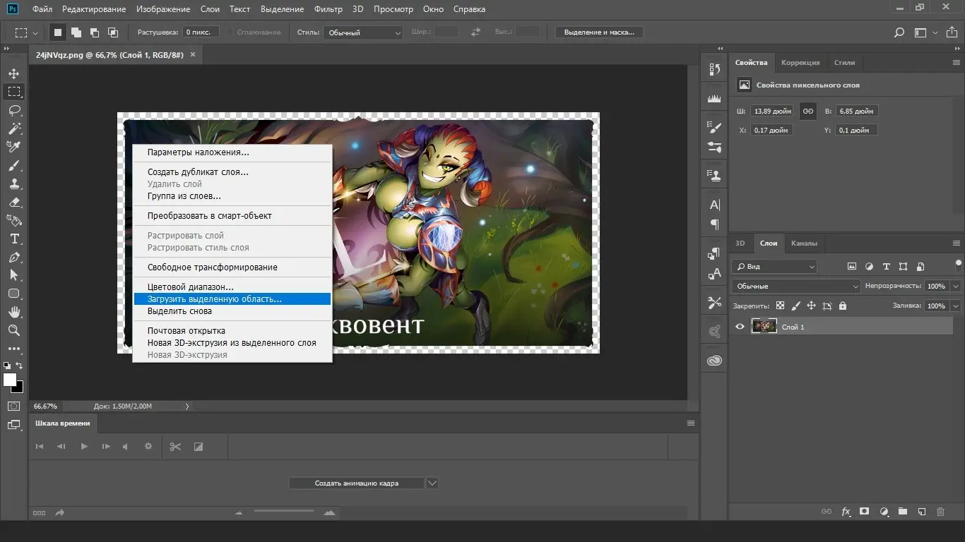965x542 pixels.
Task: Click Создать анимацию кадра button
Action: coord(357,483)
